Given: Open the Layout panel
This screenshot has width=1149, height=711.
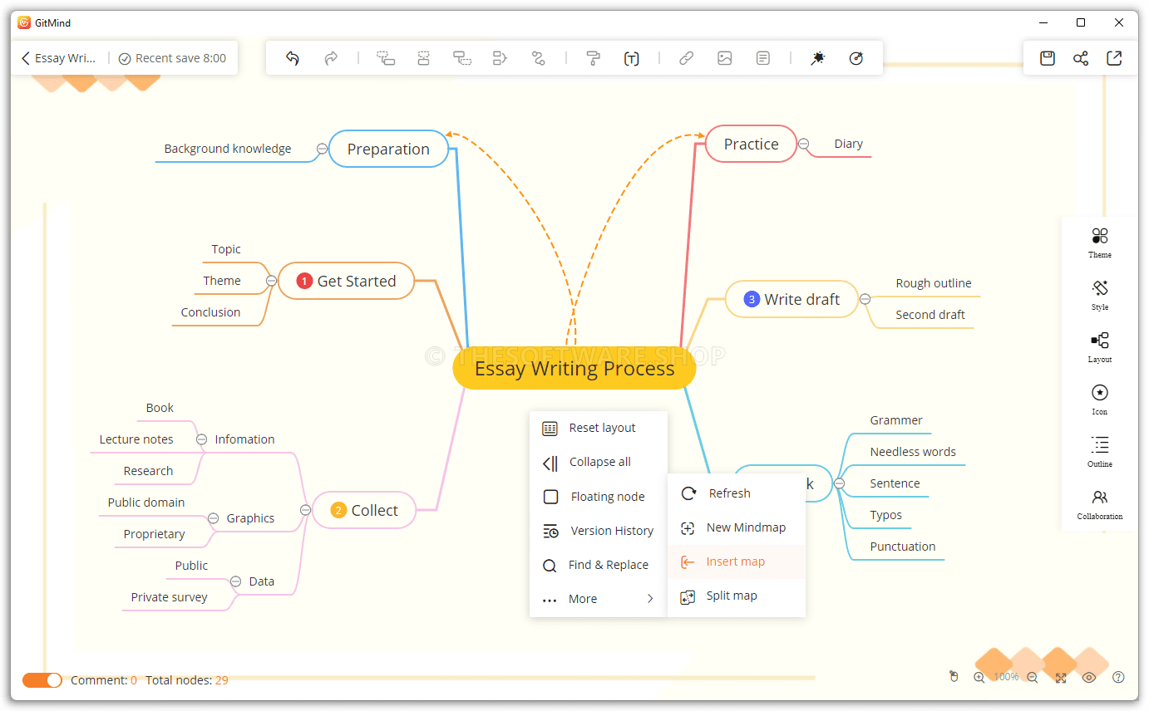Looking at the screenshot, I should (x=1100, y=347).
